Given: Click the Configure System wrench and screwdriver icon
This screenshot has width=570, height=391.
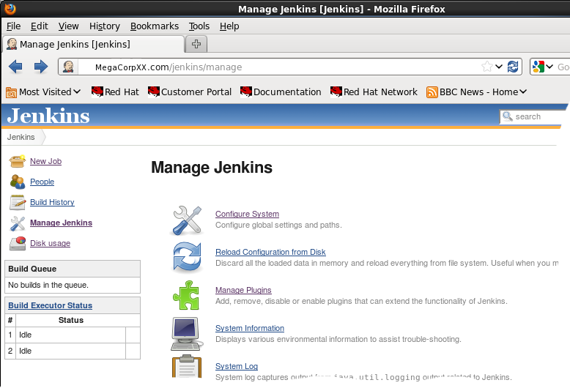Looking at the screenshot, I should [187, 220].
